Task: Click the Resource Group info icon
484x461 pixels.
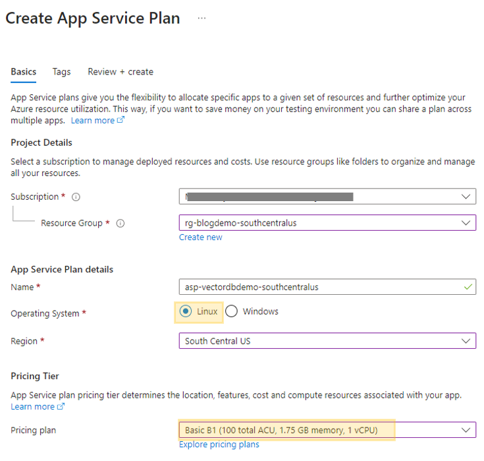Action: point(121,223)
